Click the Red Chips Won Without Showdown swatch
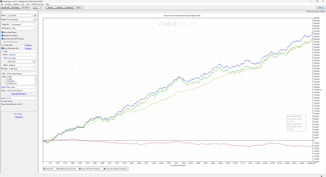Image resolution: width=326 pixels, height=177 pixels. [x=104, y=169]
